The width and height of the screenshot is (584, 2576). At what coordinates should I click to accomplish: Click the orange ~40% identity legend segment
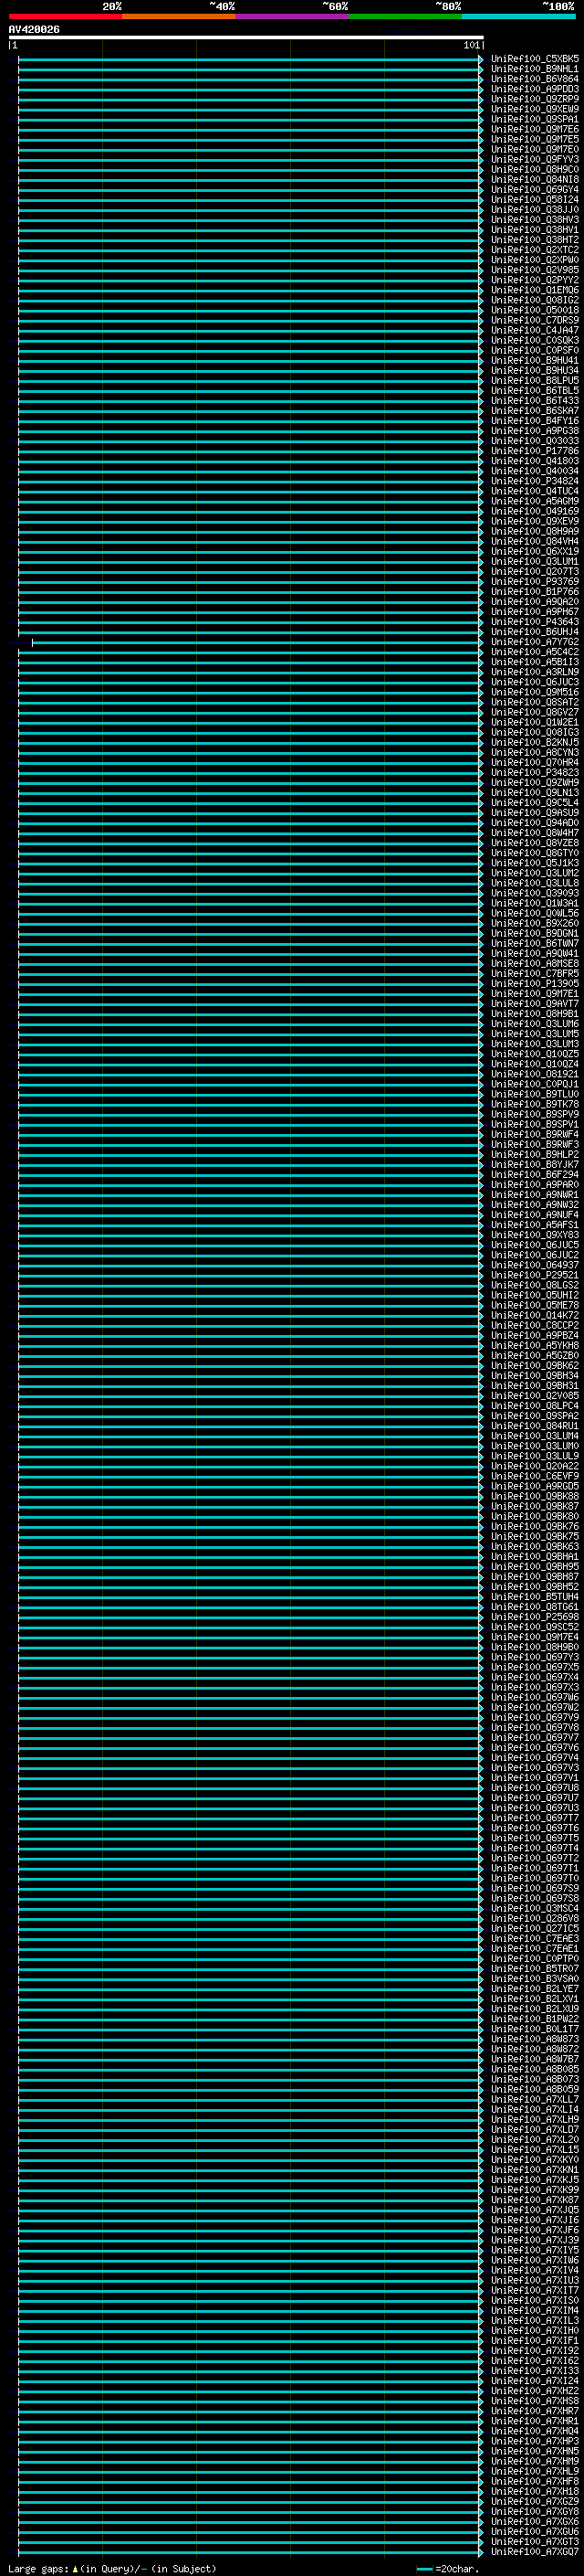[179, 17]
